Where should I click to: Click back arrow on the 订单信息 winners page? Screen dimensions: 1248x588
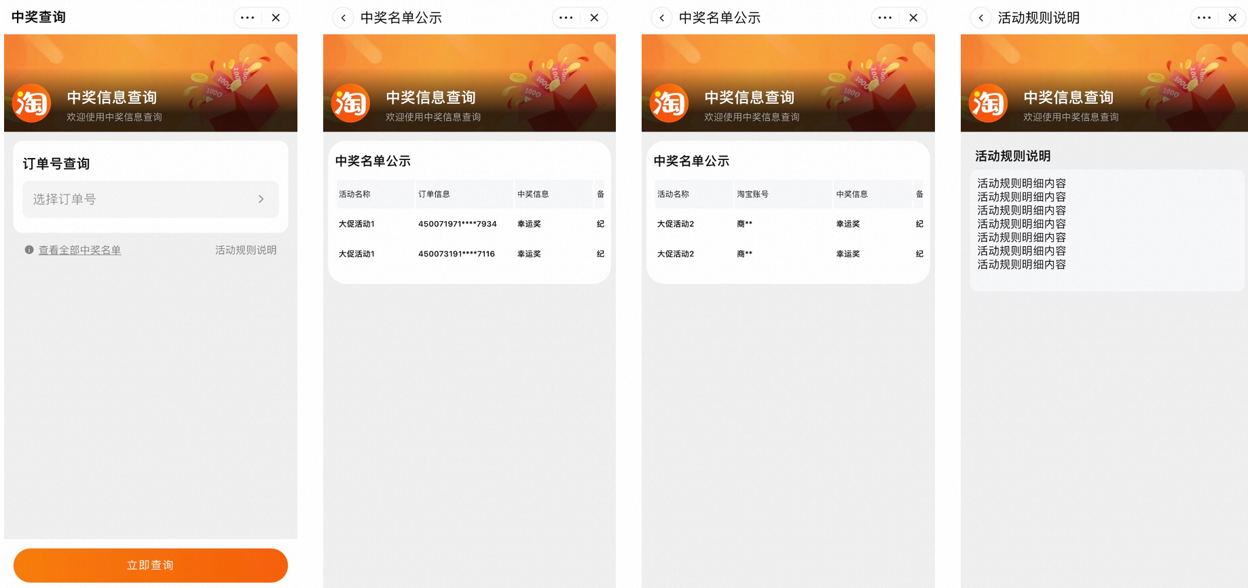click(x=344, y=18)
